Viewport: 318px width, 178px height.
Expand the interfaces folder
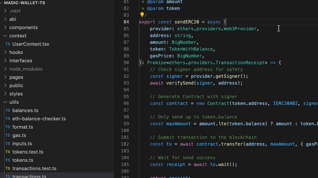tap(5, 60)
